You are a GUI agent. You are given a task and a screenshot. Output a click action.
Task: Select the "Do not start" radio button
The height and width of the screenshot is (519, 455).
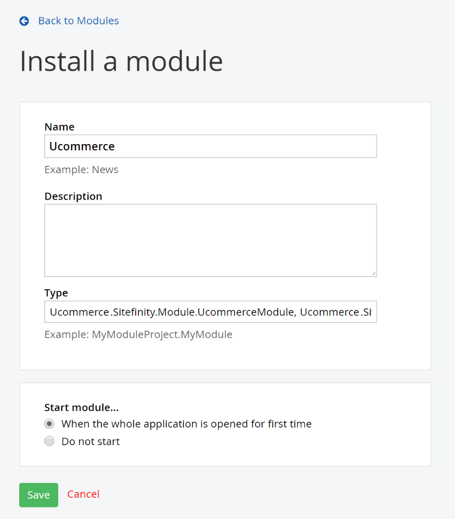49,441
